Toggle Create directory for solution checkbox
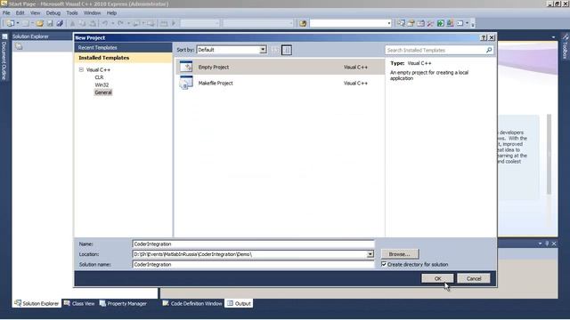This screenshot has width=570, height=320. (x=384, y=264)
